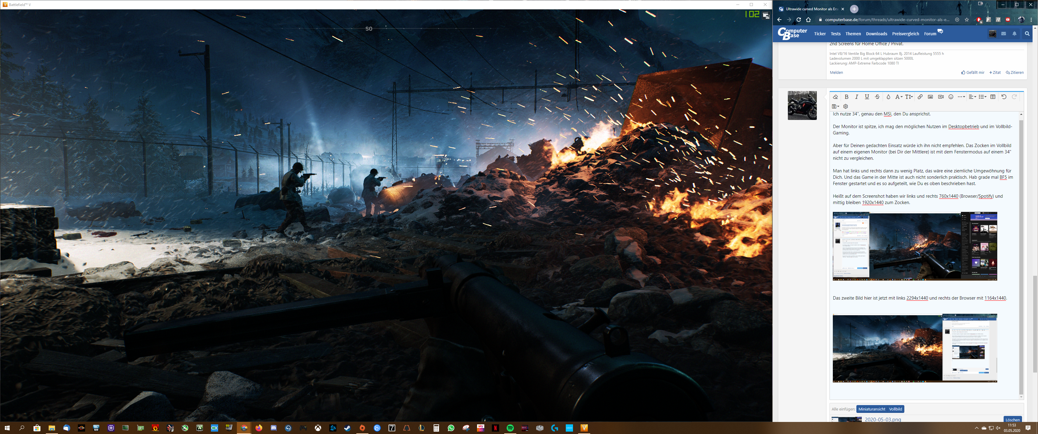The image size is (1038, 434).
Task: Click the undo icon in editor
Action: click(1004, 97)
